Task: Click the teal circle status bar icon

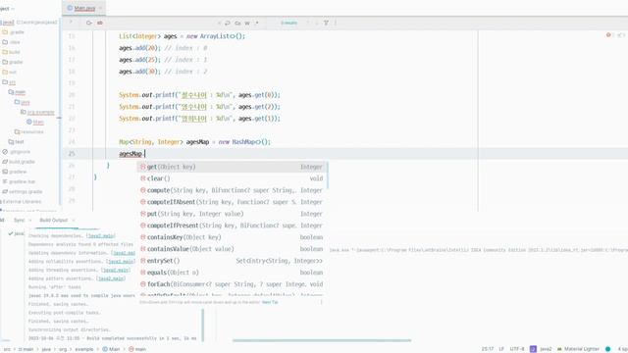Action: pos(607,349)
